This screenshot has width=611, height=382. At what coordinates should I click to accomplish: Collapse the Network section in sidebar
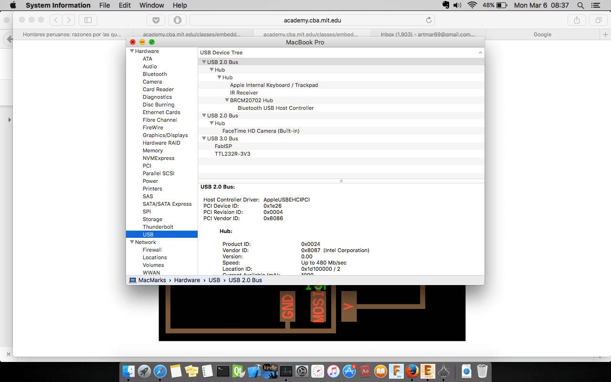(132, 242)
